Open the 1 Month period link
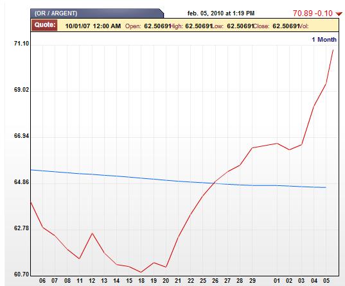The height and width of the screenshot is (286, 345). [324, 40]
